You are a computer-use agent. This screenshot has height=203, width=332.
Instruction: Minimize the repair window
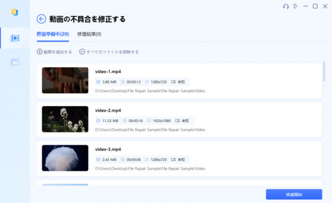click(x=305, y=6)
